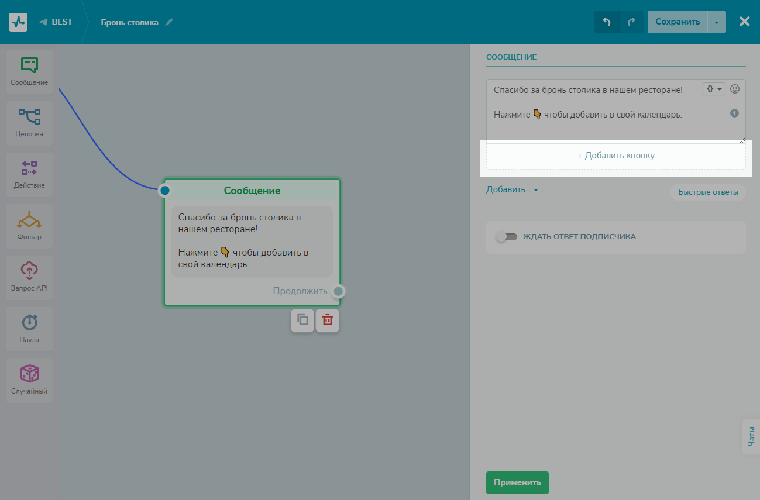Viewport: 760px width, 500px height.
Task: Select the API request (Запрос API) icon
Action: point(29,277)
